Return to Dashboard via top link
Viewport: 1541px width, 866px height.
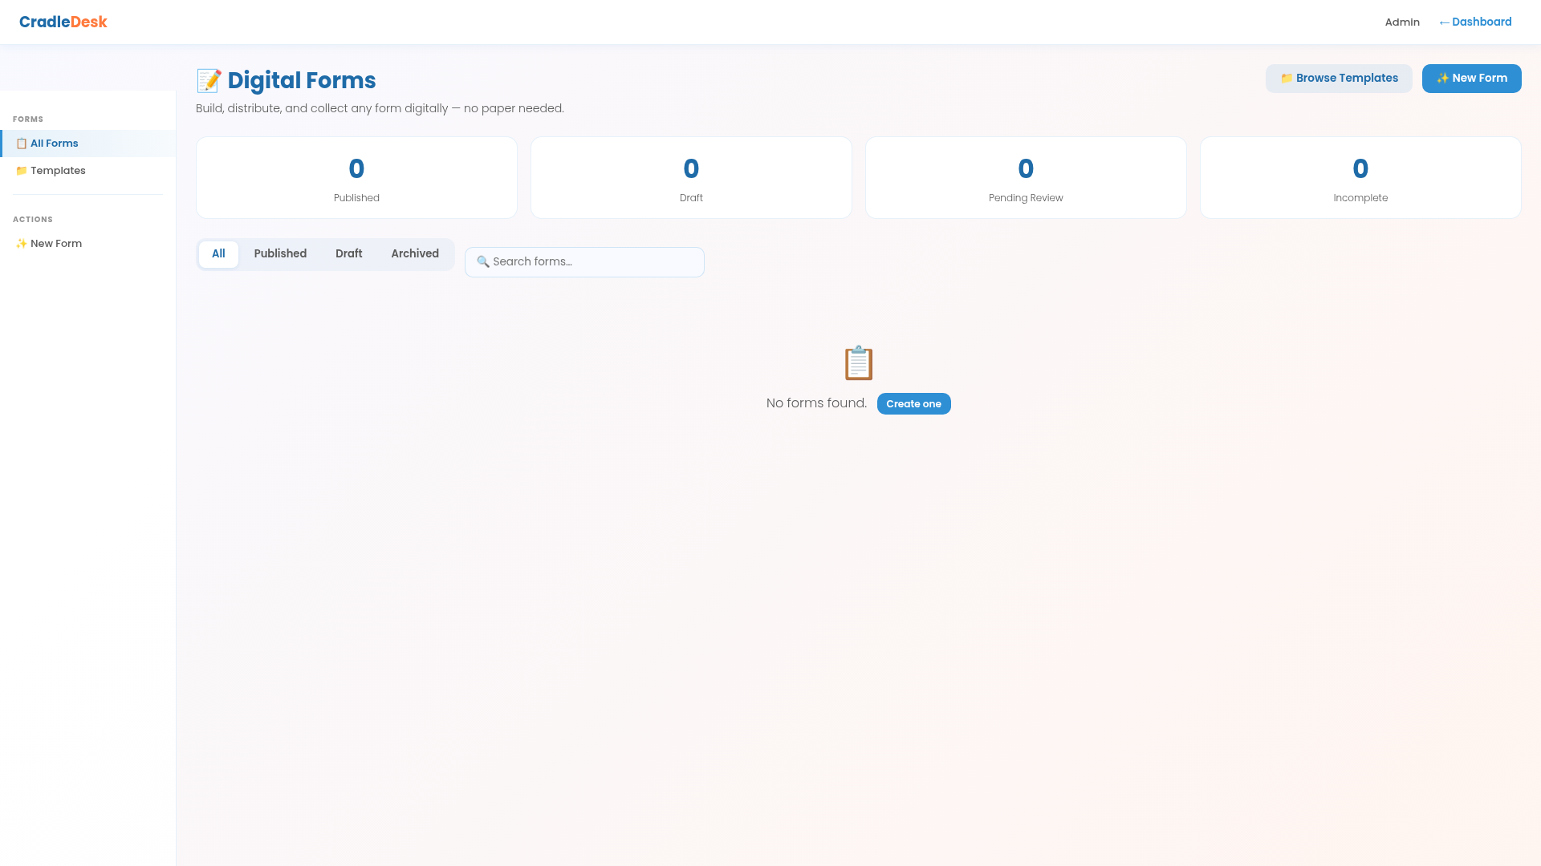(1474, 22)
